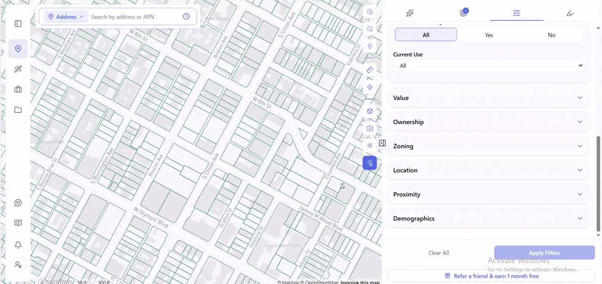Zoom out on the map

point(370,29)
